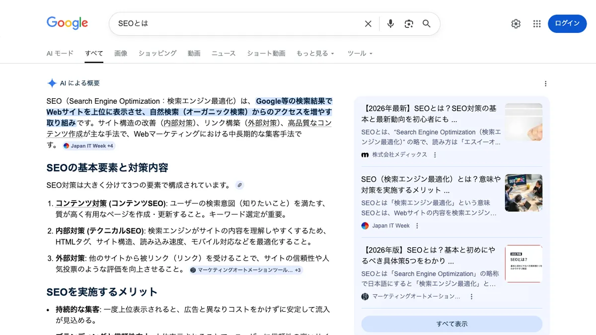Clear the search box with X icon
The width and height of the screenshot is (596, 335).
(368, 24)
